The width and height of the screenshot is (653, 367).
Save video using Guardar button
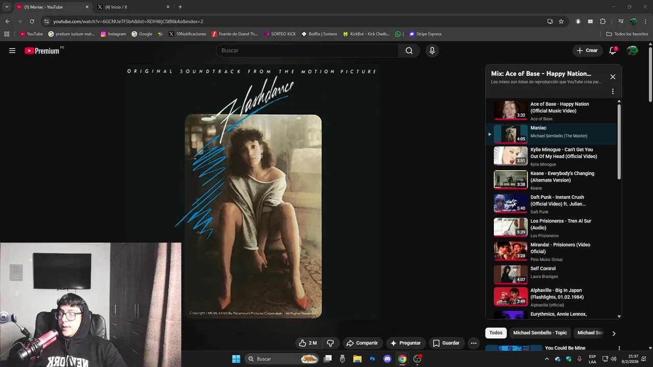[446, 343]
